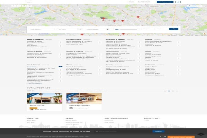The image size is (207, 138).
Task: Click the Help Center footer link
Action: (x=109, y=122)
